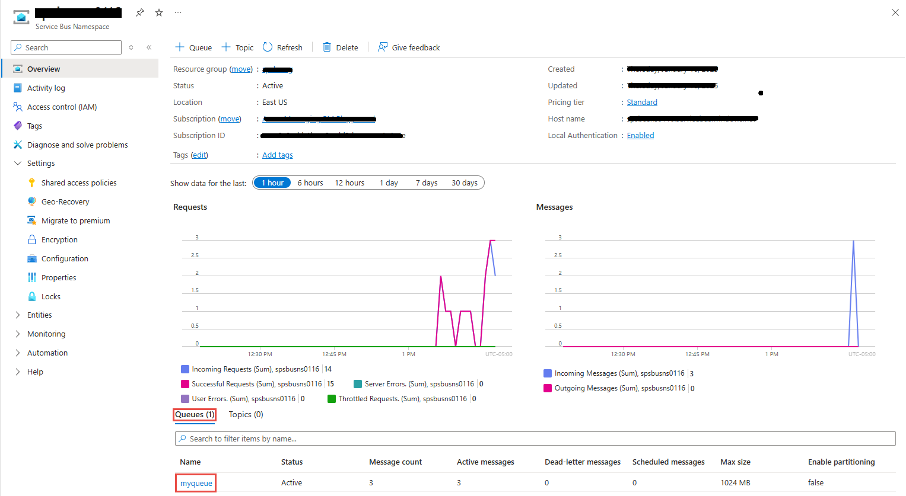This screenshot has width=906, height=496.
Task: Select the 1 day time range
Action: click(x=389, y=183)
